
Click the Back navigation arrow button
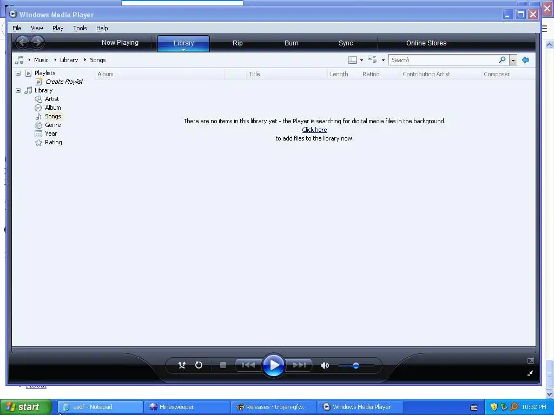click(x=23, y=42)
